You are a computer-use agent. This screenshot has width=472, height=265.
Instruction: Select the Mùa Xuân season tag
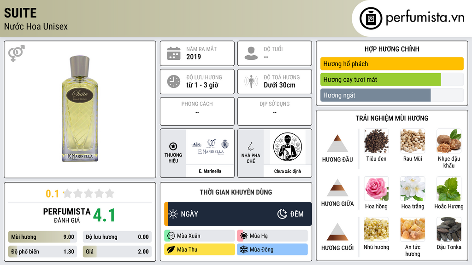click(x=199, y=236)
